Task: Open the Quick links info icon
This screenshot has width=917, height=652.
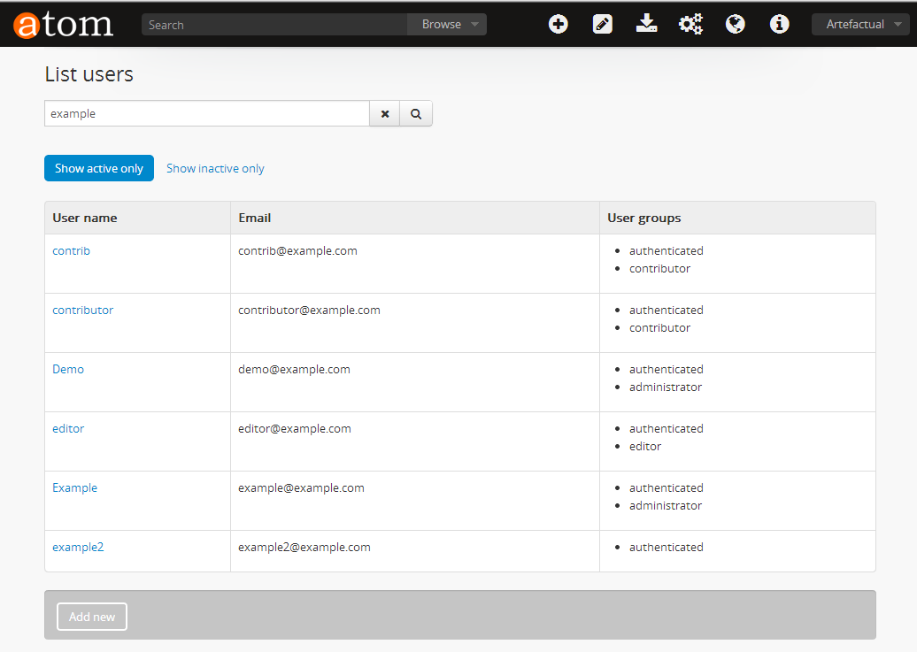Action: [x=779, y=25]
